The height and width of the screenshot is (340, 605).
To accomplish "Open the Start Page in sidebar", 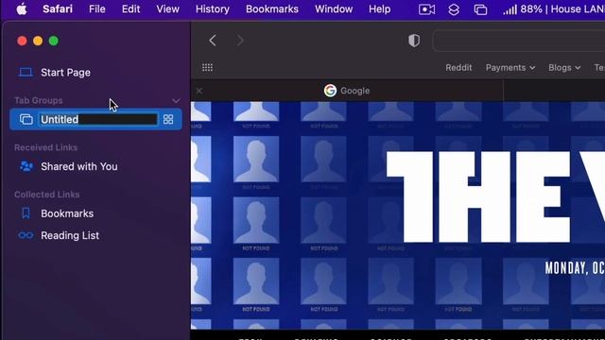I will 65,73.
